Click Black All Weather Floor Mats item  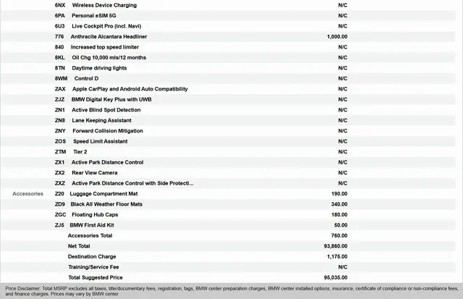tap(106, 204)
